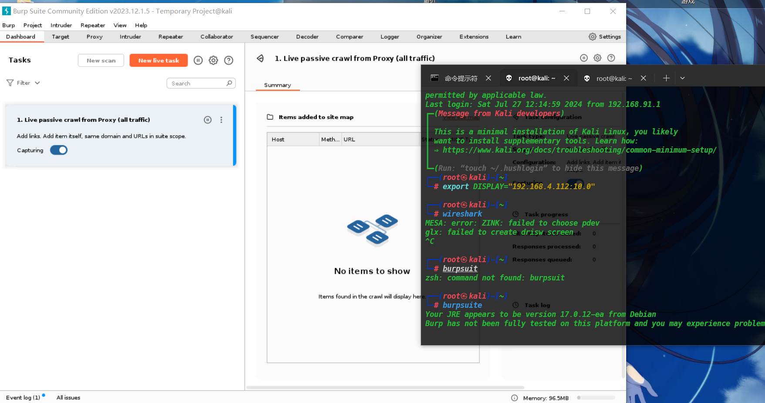Sort site map table by Host column
The width and height of the screenshot is (765, 403).
(293, 140)
